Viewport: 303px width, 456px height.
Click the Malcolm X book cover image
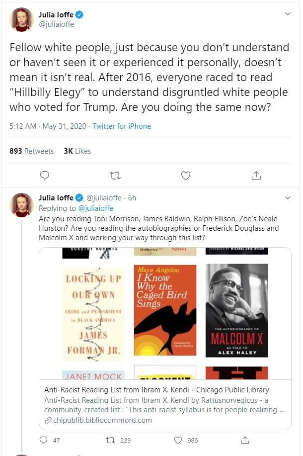[x=236, y=310]
